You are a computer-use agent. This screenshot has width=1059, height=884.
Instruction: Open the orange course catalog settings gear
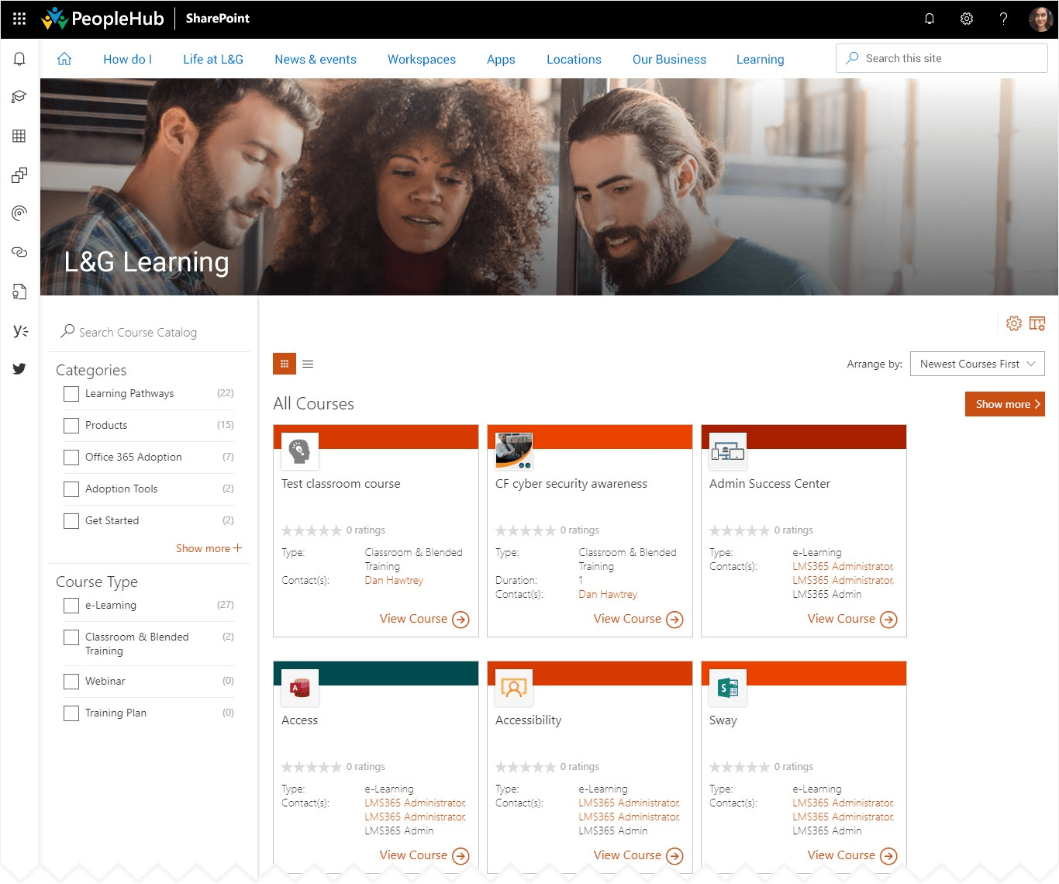pyautogui.click(x=1013, y=323)
